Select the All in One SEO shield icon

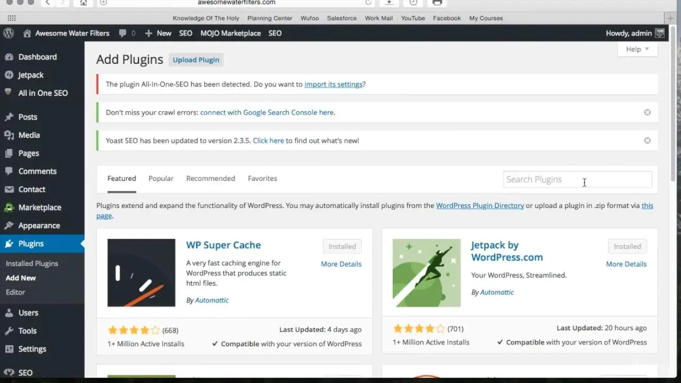9,93
